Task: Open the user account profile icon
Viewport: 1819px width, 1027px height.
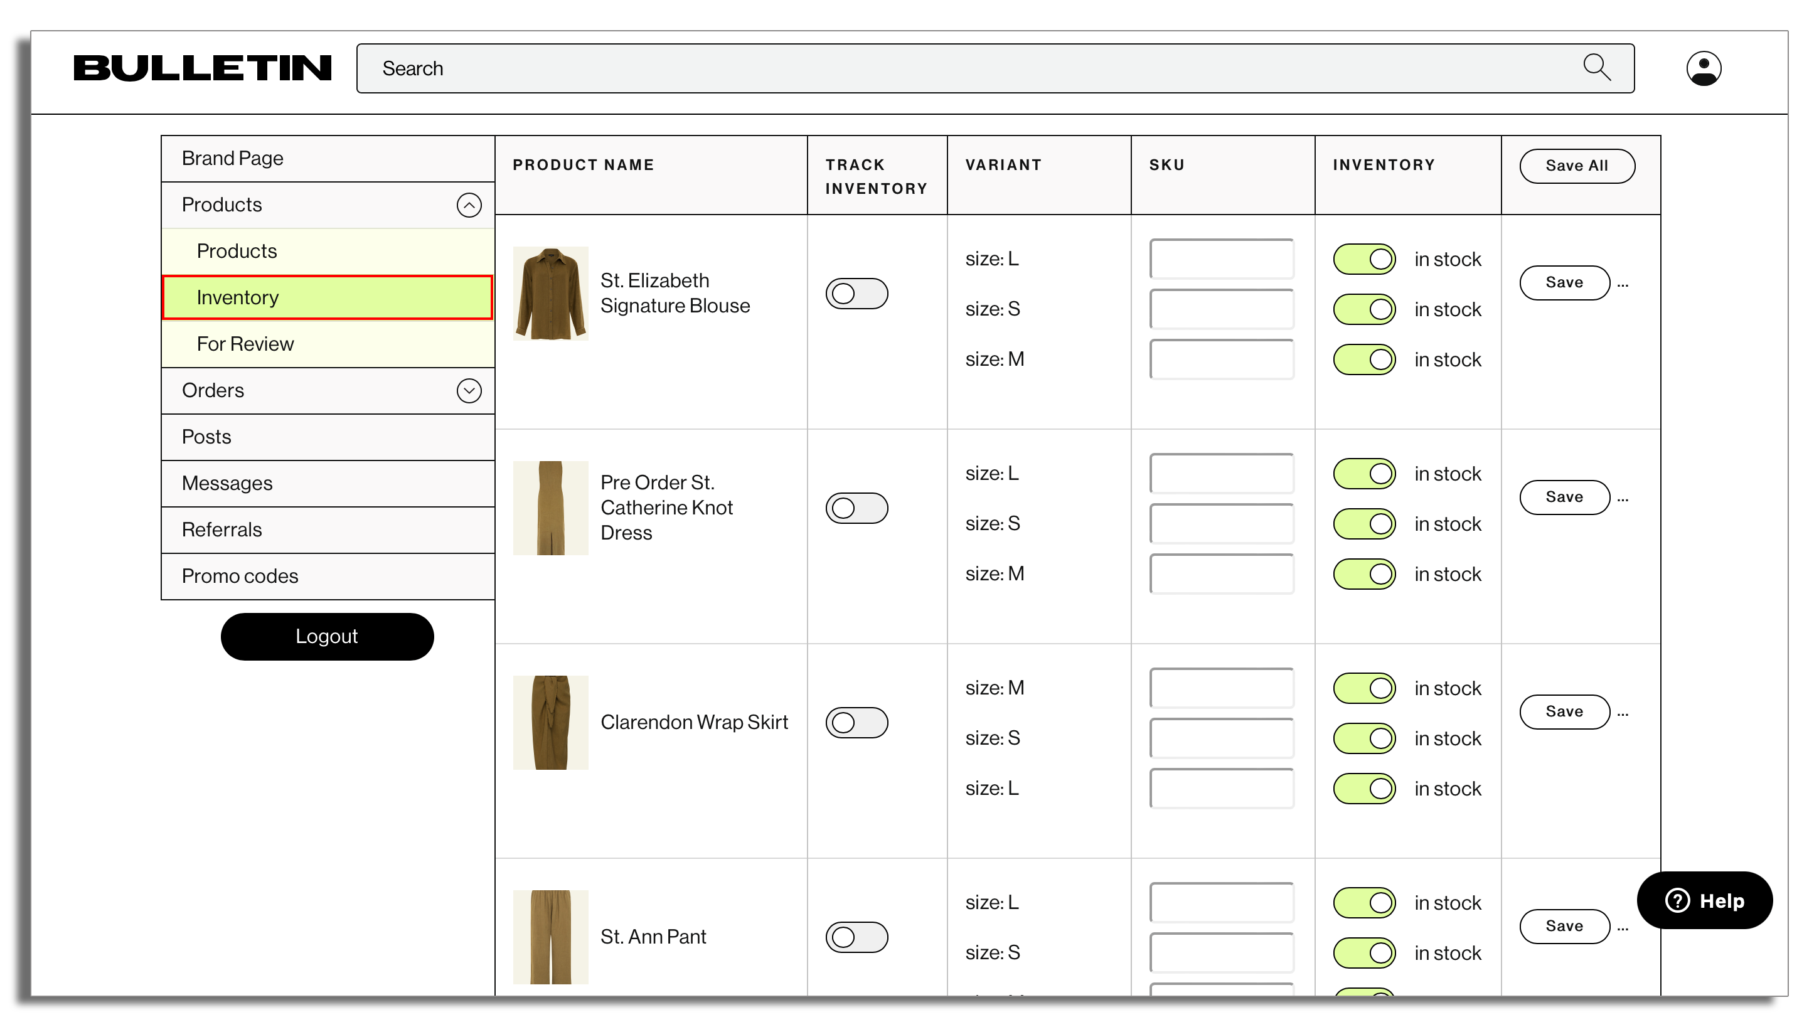Action: [1703, 68]
